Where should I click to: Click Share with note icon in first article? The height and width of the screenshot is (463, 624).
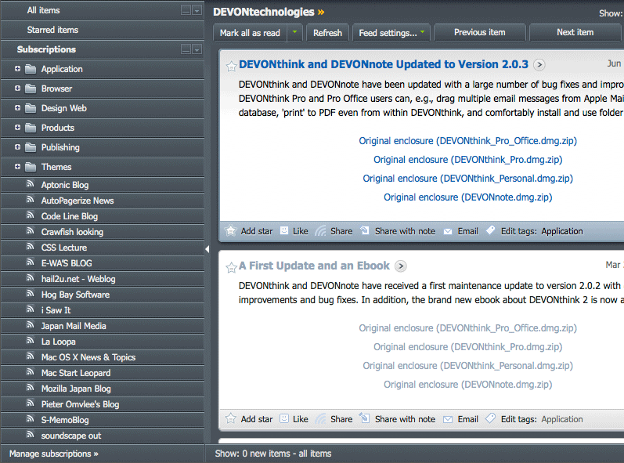click(365, 230)
